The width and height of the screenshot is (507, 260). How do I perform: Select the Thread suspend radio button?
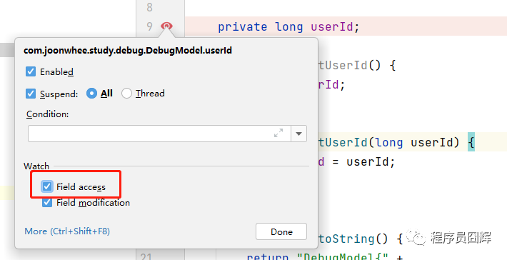point(126,94)
